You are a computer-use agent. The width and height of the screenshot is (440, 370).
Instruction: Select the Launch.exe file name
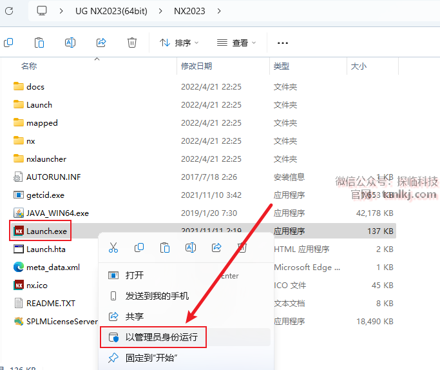tap(46, 231)
